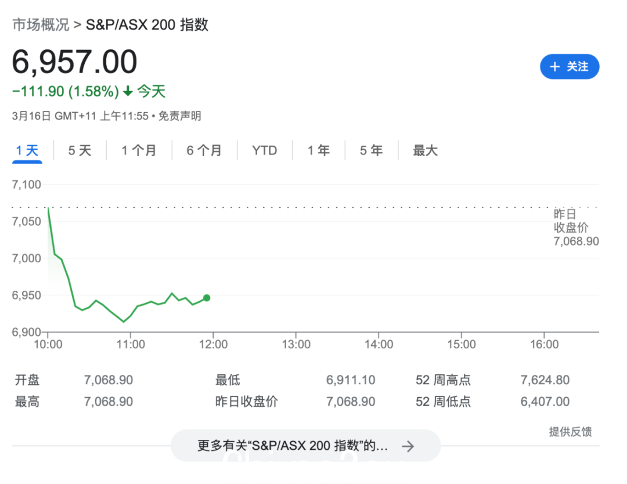
Task: Select the 最大 range tab
Action: 425,151
